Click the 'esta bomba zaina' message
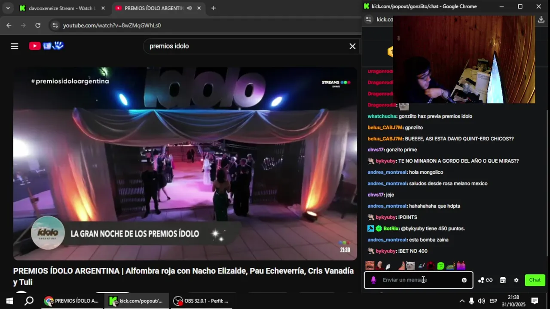 click(x=428, y=240)
